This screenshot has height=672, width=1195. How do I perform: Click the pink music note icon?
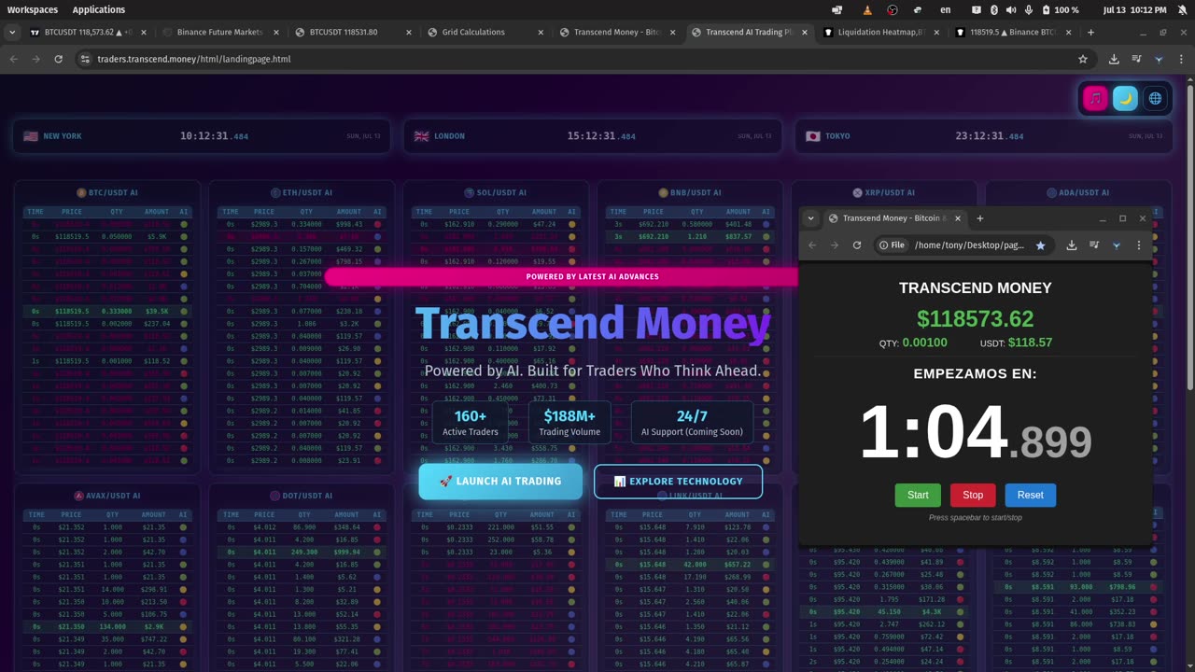coord(1095,98)
